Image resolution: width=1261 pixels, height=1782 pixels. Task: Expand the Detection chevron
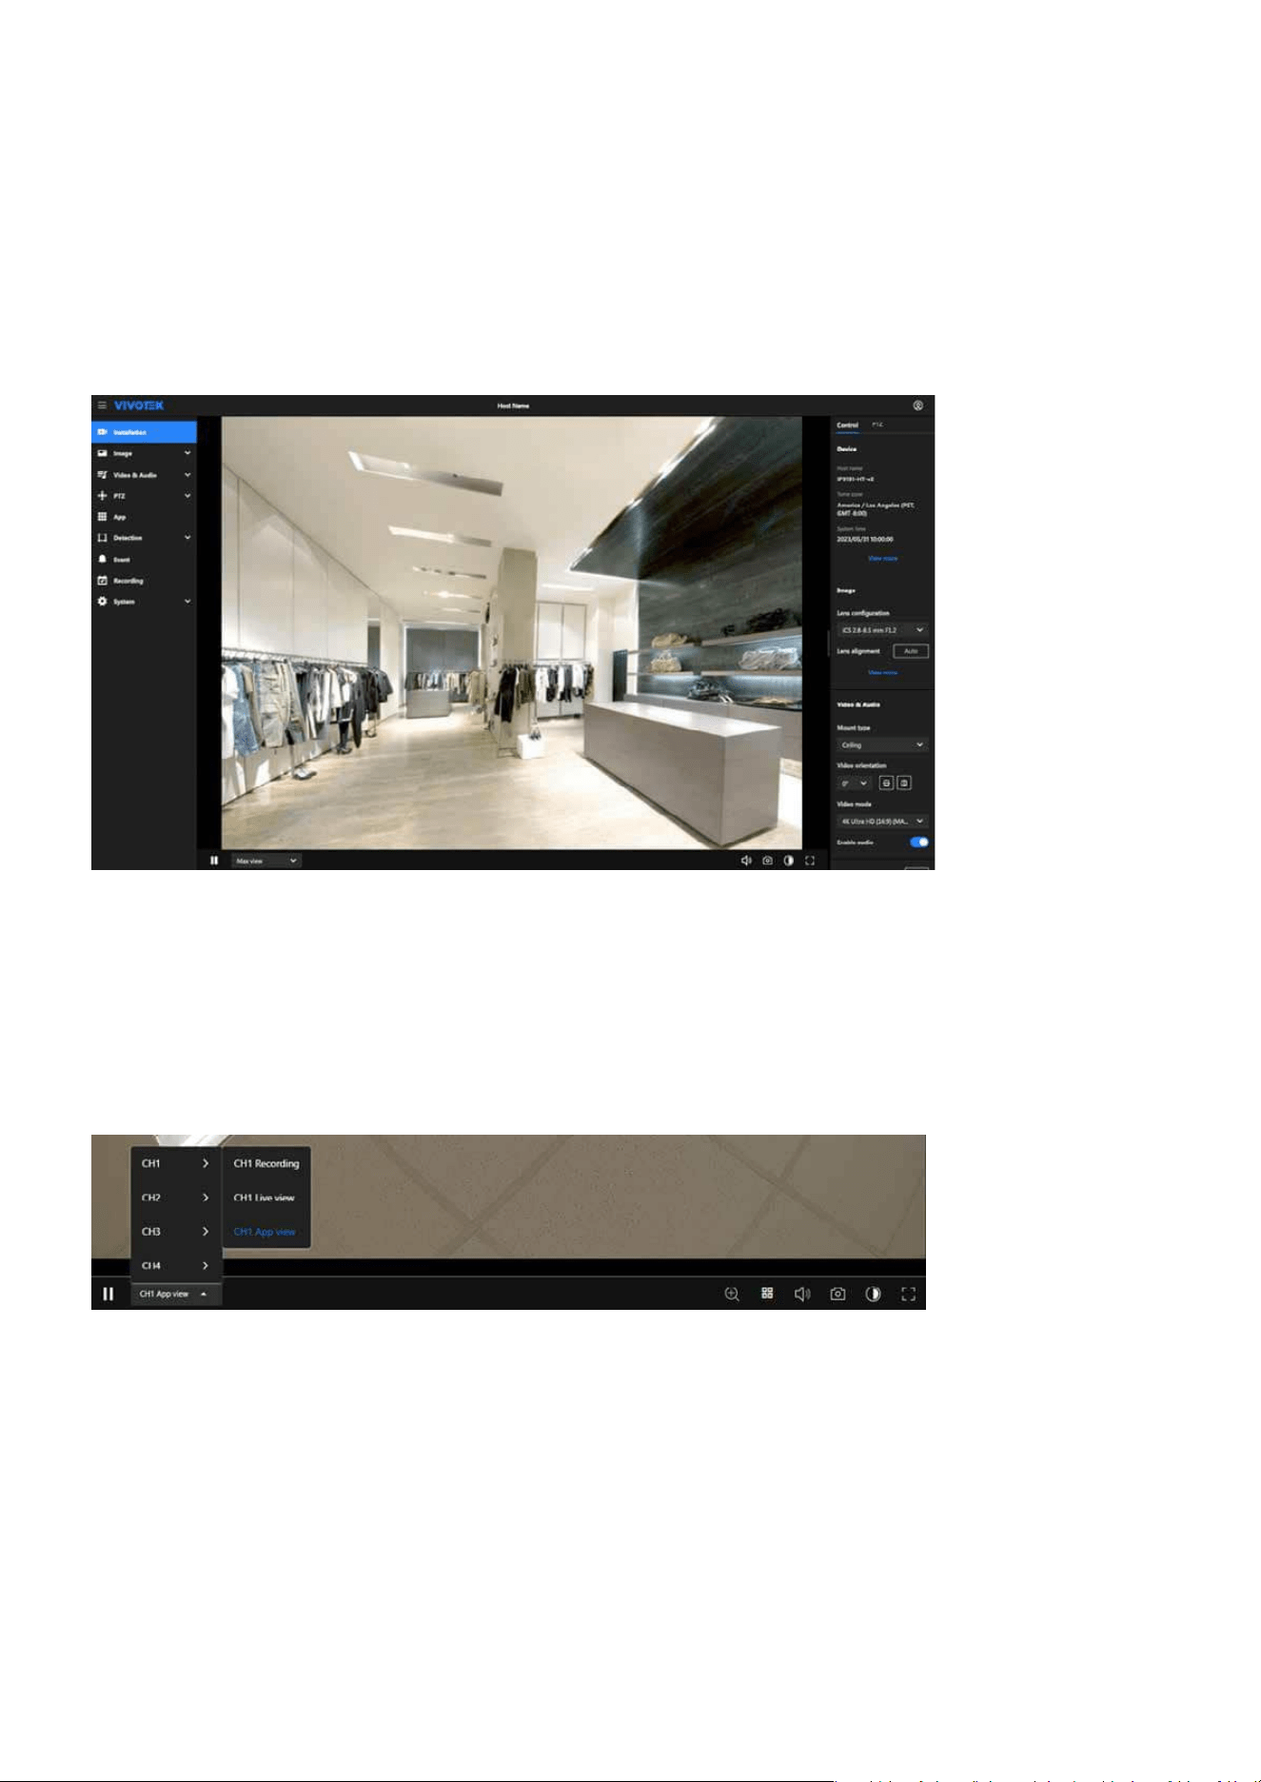click(187, 538)
